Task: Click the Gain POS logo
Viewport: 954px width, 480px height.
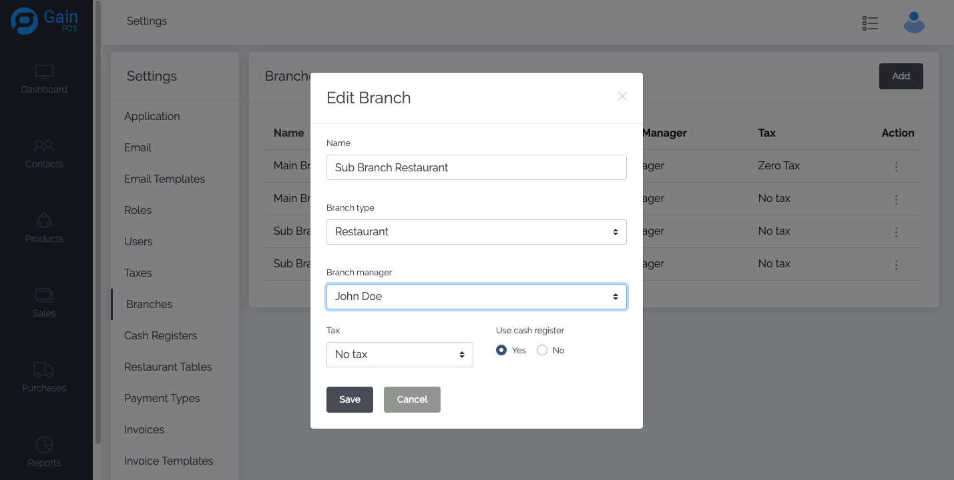Action: click(x=45, y=21)
